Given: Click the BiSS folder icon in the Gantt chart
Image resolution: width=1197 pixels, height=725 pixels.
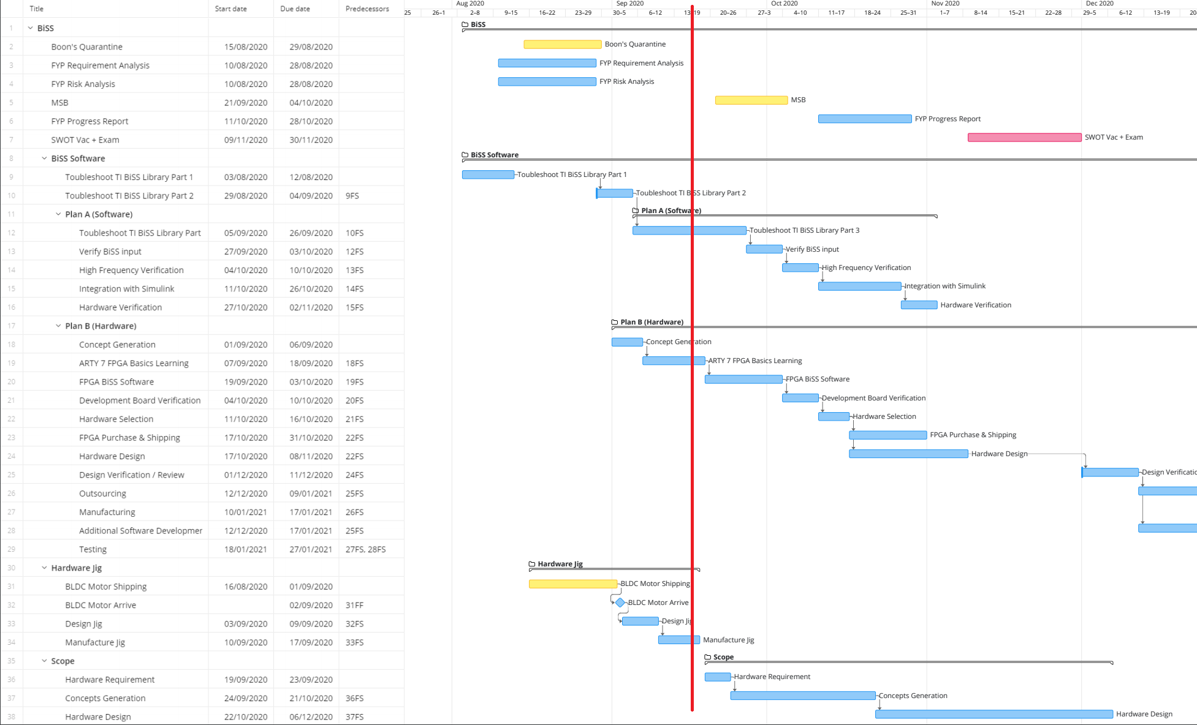Looking at the screenshot, I should pos(465,24).
